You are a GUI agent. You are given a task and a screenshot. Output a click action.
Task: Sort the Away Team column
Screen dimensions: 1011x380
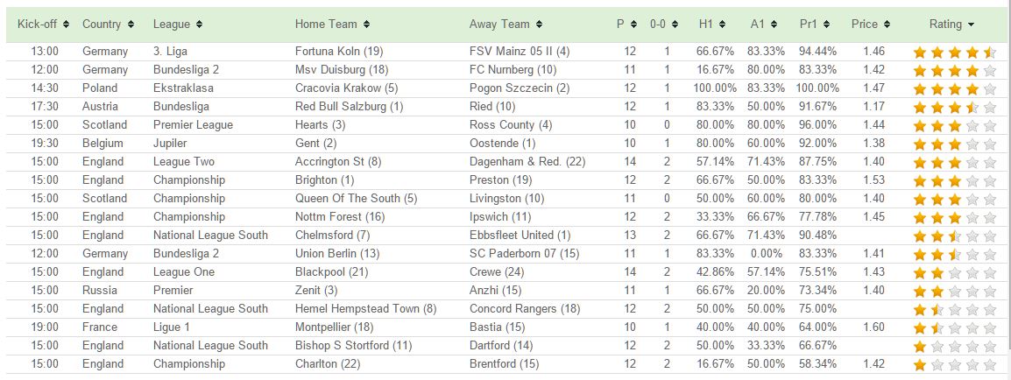click(x=539, y=25)
